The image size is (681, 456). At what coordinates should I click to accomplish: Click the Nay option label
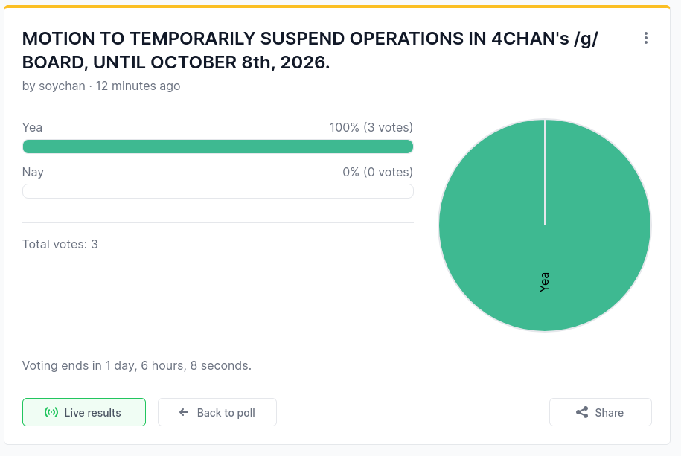[x=33, y=172]
